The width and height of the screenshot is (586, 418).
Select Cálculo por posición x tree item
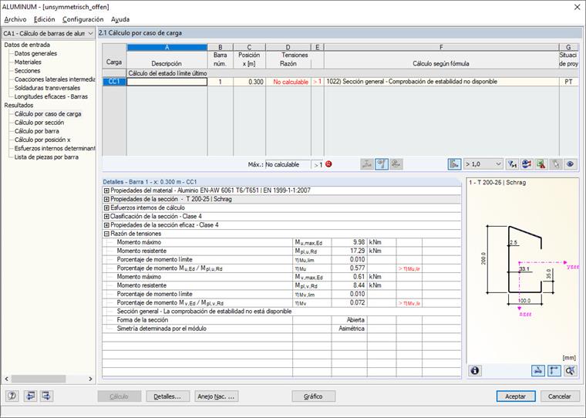pyautogui.click(x=42, y=140)
